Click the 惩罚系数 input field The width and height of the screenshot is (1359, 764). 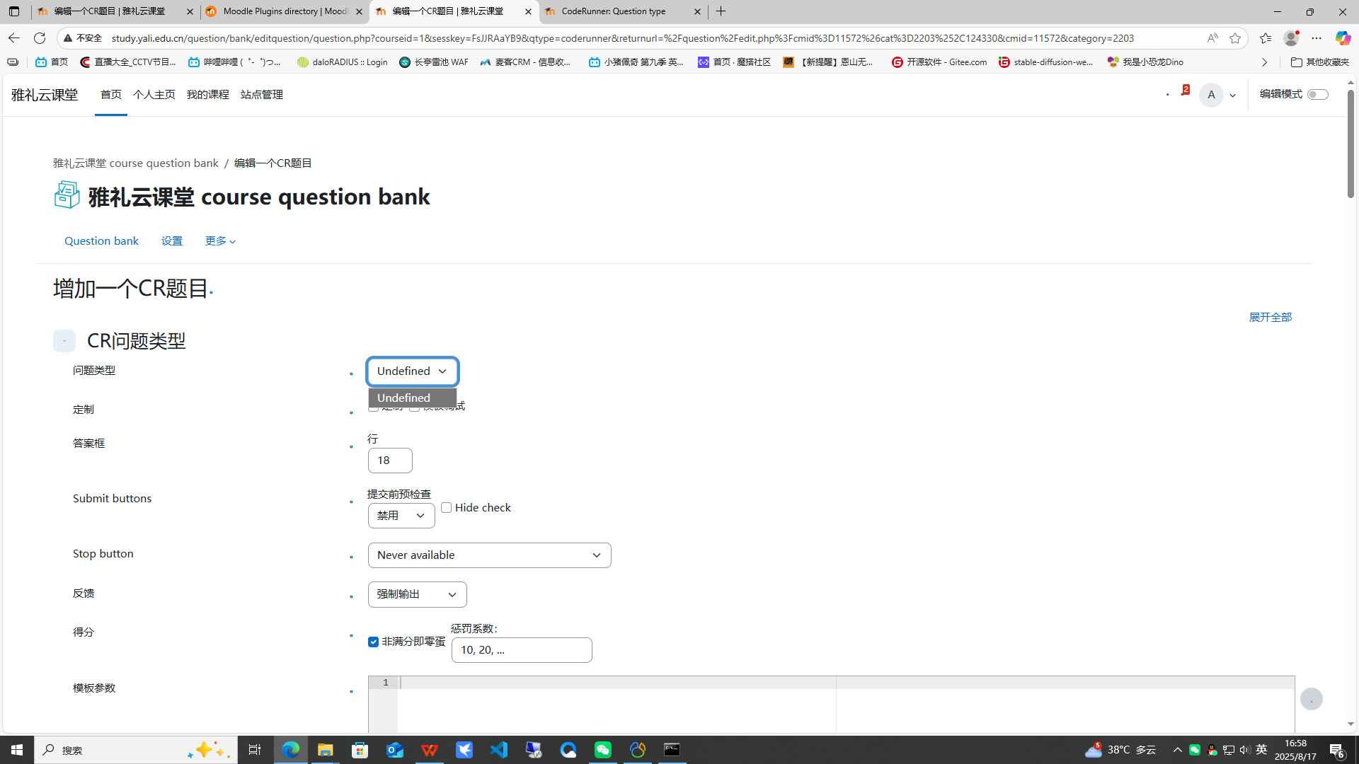522,650
